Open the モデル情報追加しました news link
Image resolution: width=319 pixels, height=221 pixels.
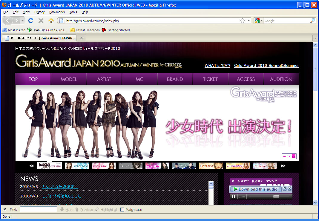pos(64,196)
